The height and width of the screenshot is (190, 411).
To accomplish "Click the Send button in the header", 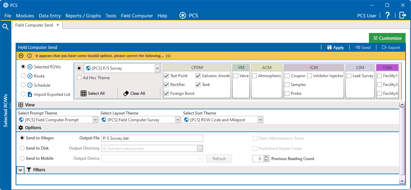I will (363, 48).
